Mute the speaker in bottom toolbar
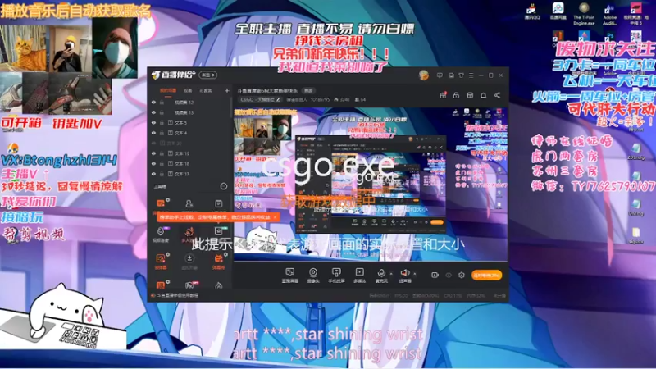 (x=404, y=275)
